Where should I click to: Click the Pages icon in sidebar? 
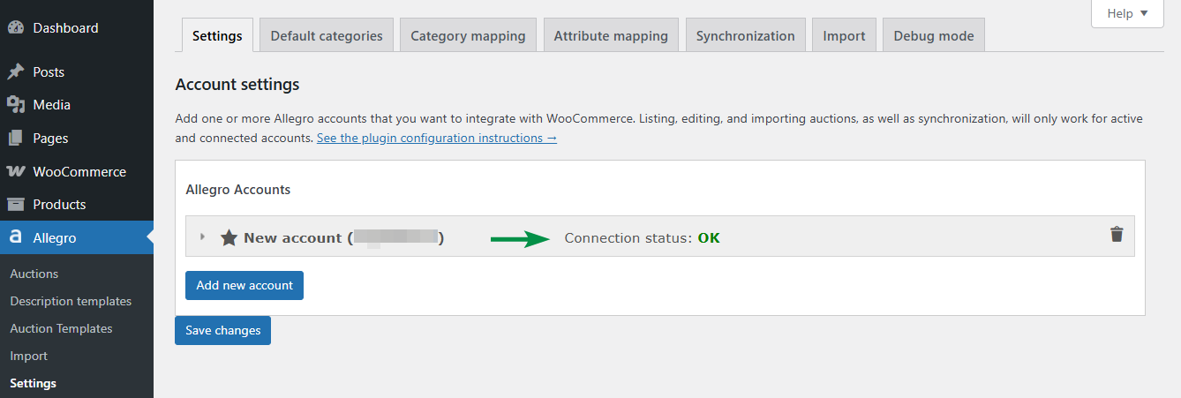(16, 138)
